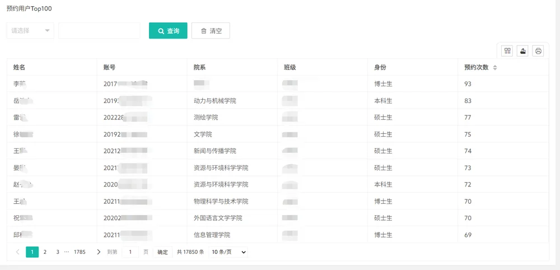Click 本科生 in the 83 count row
The width and height of the screenshot is (560, 270).
click(x=383, y=101)
